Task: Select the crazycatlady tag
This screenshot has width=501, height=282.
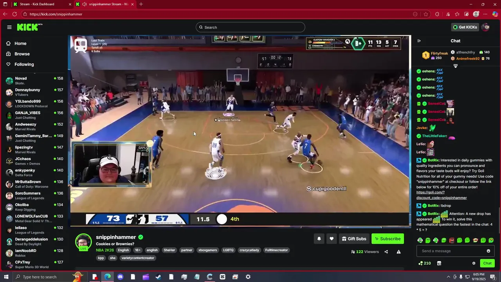Action: [x=249, y=250]
